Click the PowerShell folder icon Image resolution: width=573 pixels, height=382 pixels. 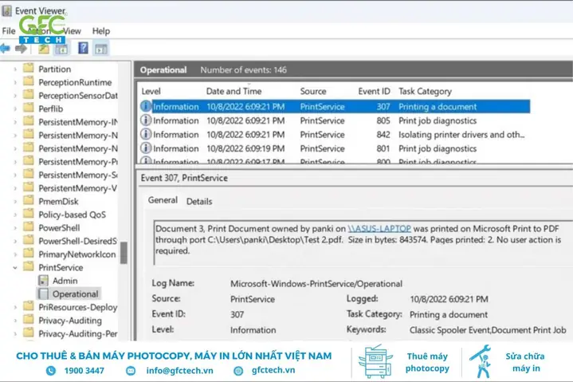pyautogui.click(x=29, y=227)
